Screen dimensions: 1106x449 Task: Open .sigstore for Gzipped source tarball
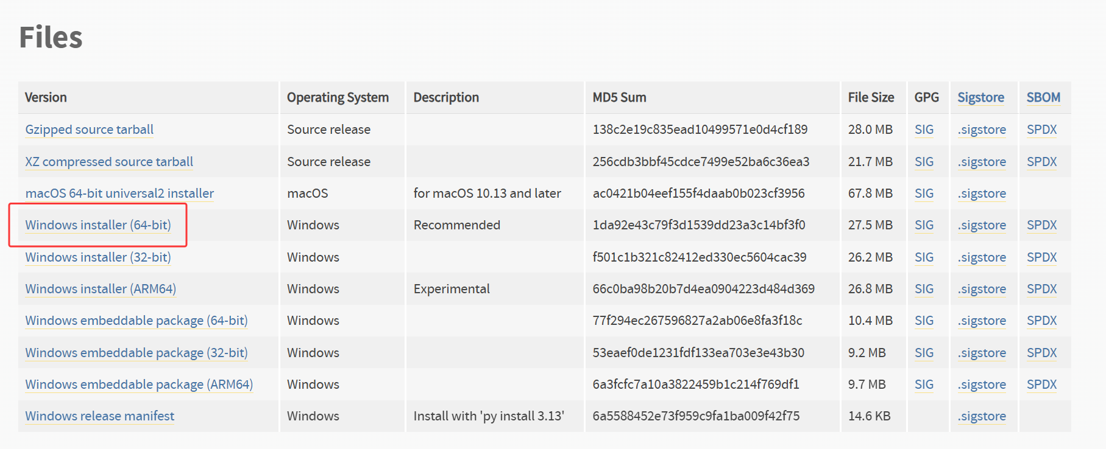[982, 130]
